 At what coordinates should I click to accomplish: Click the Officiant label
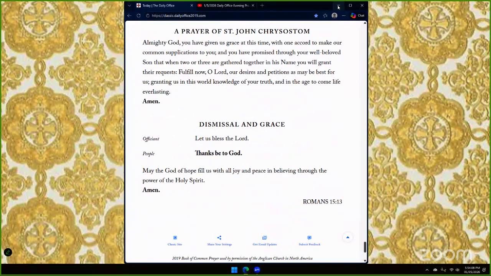point(151,139)
